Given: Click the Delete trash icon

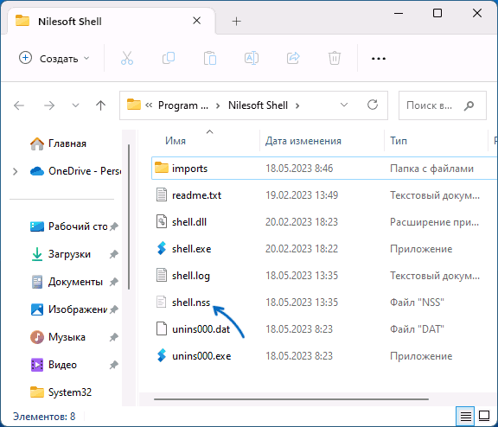Looking at the screenshot, I should tap(335, 58).
